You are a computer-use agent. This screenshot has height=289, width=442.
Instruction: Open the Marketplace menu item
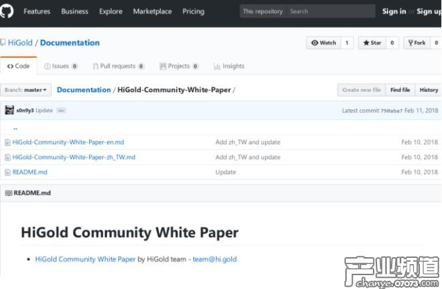(152, 12)
